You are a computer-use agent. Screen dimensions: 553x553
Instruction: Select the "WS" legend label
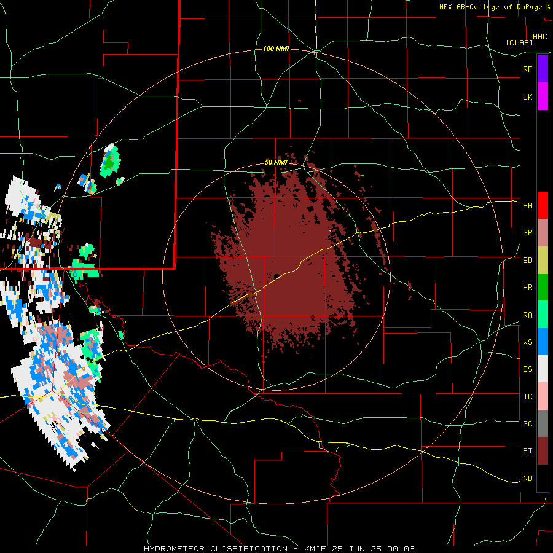pos(527,342)
